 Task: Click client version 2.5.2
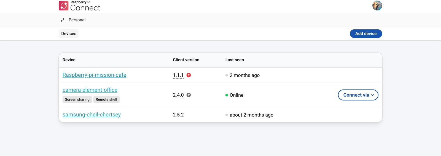(178, 115)
